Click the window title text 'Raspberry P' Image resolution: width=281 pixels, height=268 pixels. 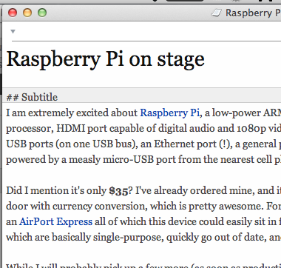pos(253,13)
